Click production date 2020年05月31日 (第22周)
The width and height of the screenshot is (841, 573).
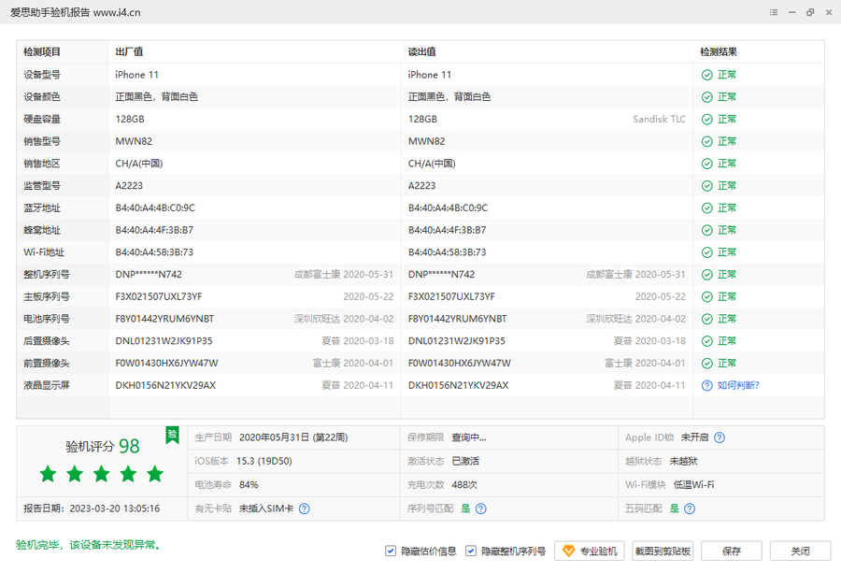293,437
